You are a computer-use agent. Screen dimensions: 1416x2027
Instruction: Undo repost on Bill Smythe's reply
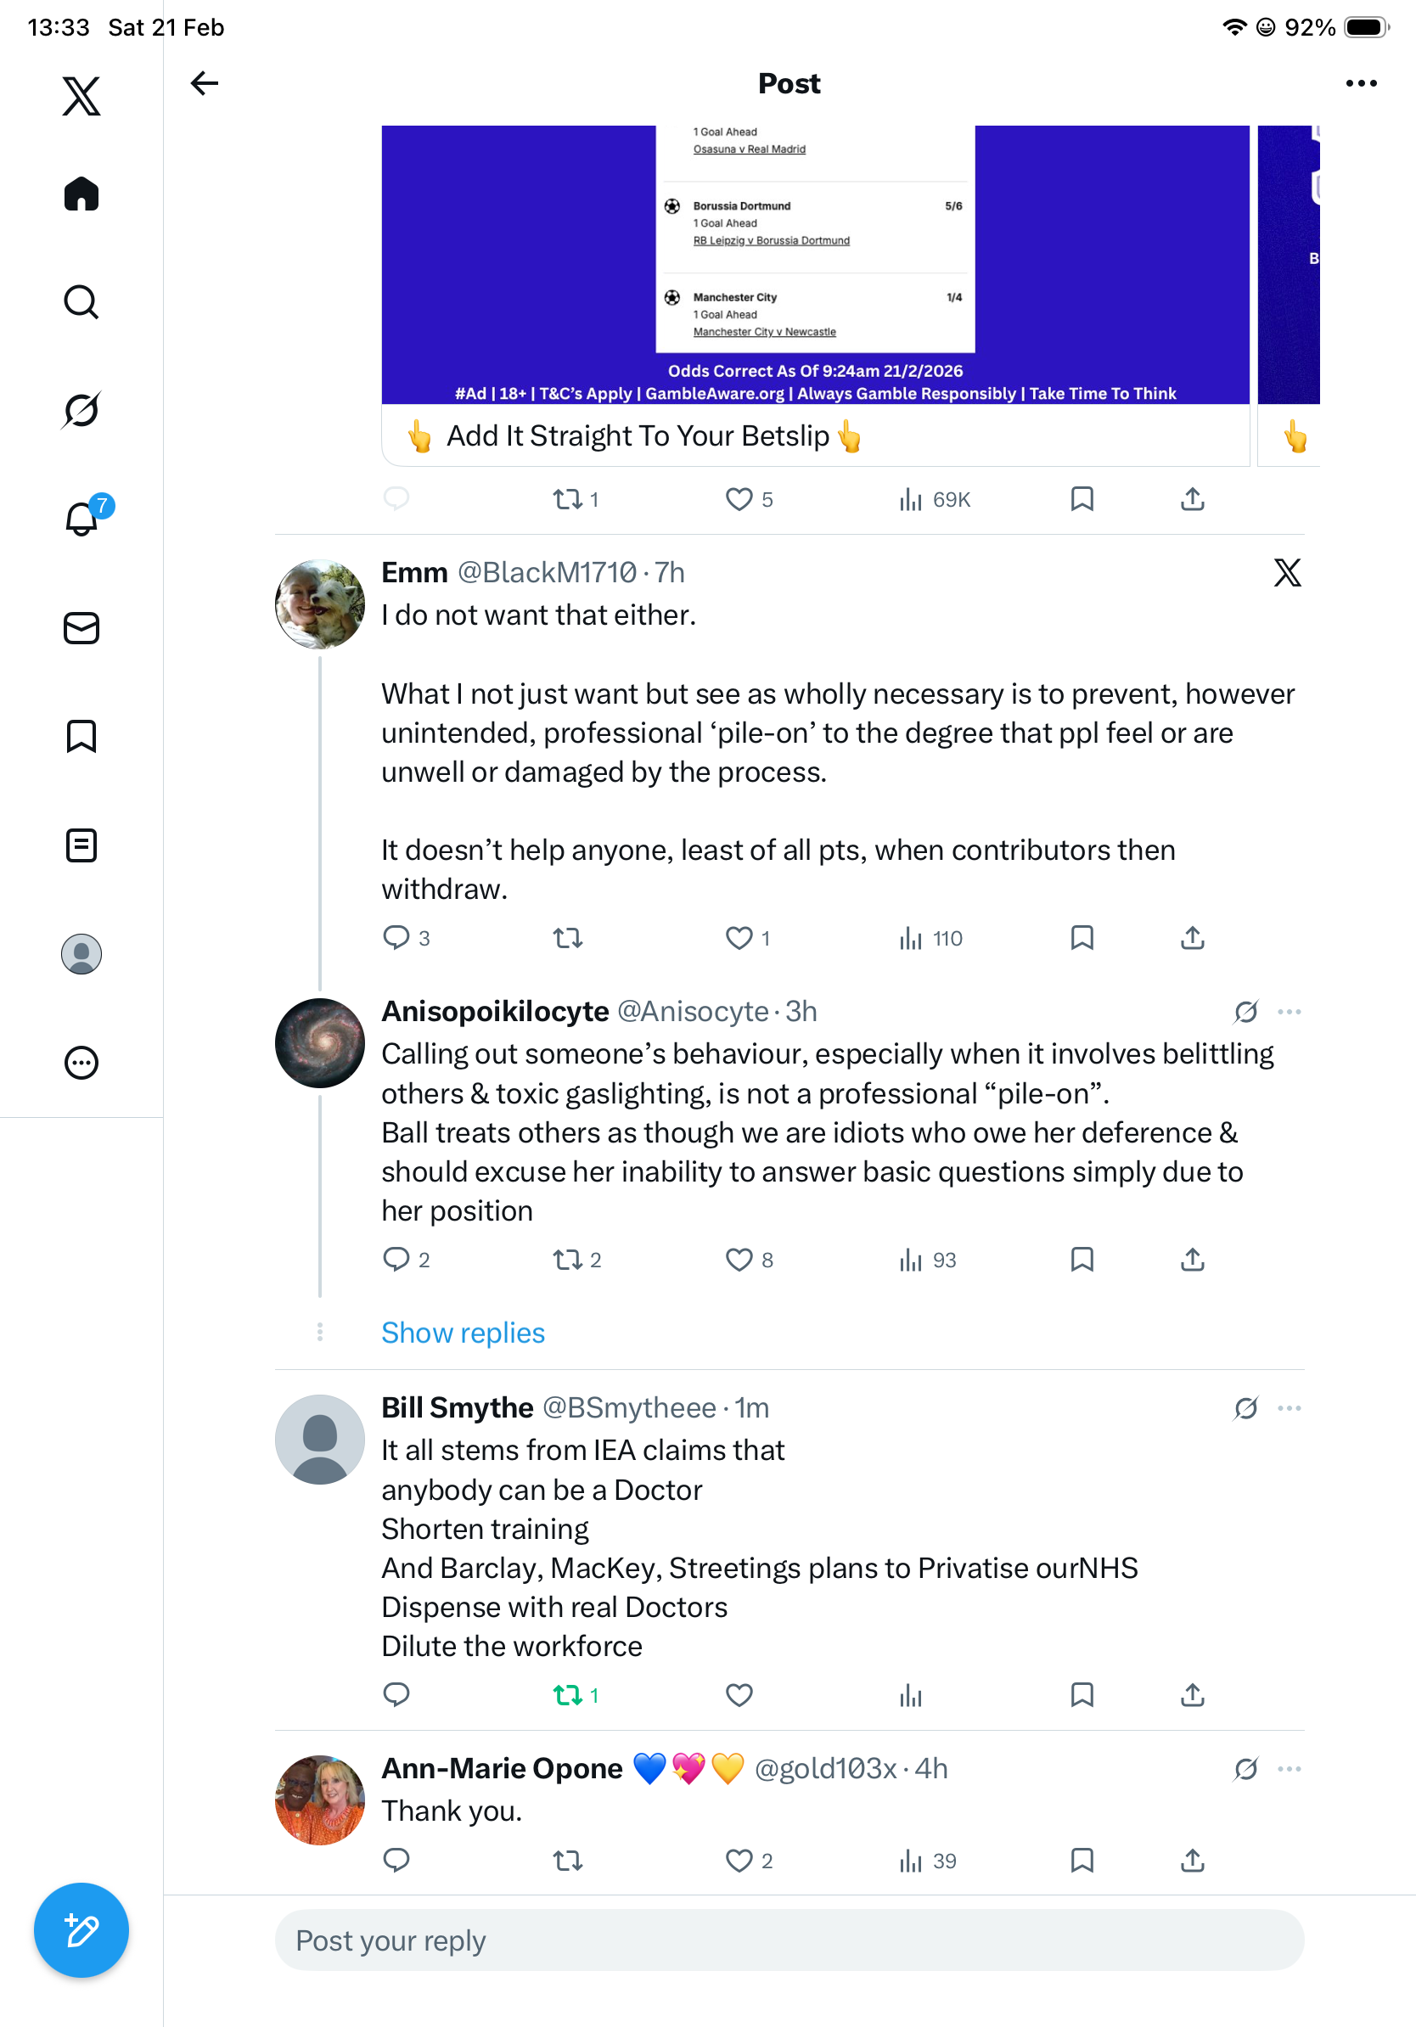coord(568,1694)
